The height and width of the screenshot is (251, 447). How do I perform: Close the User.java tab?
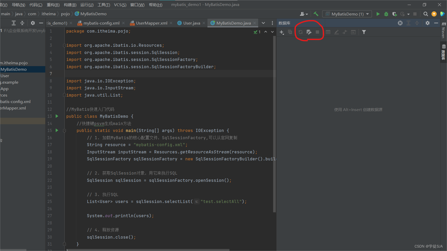[204, 23]
